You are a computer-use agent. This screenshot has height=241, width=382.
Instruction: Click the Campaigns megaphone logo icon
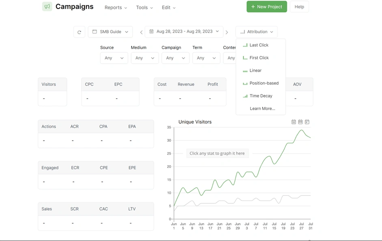47,6
